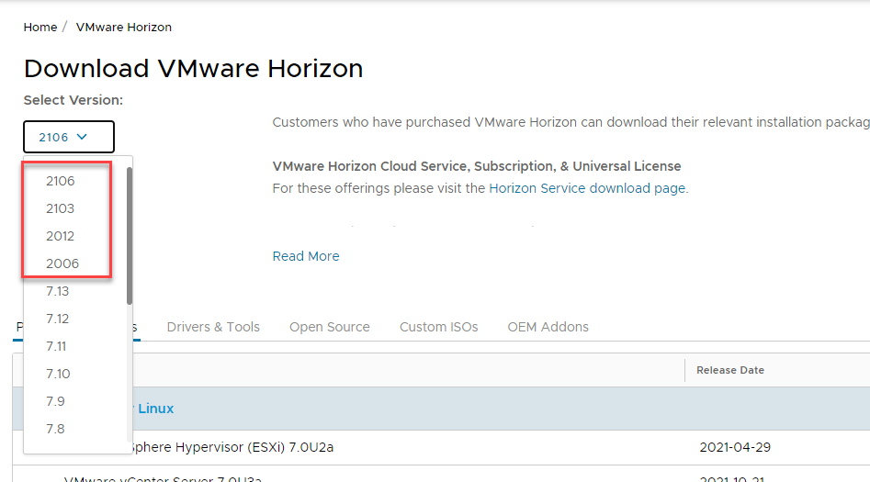Choose version 2012 from the list
The height and width of the screenshot is (482, 870).
pyautogui.click(x=60, y=236)
